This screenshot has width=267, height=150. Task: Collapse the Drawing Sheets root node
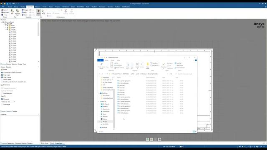2,22
